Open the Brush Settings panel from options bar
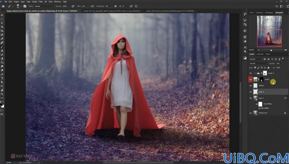Image resolution: width=289 pixels, height=164 pixels. (25, 6)
